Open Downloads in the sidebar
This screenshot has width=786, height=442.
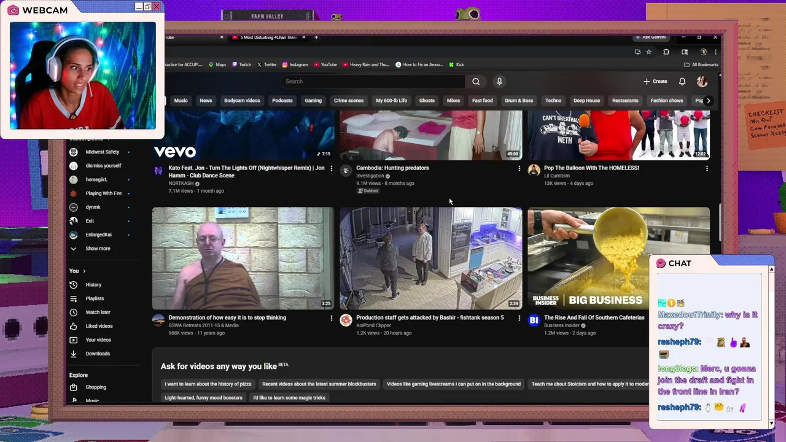click(98, 354)
